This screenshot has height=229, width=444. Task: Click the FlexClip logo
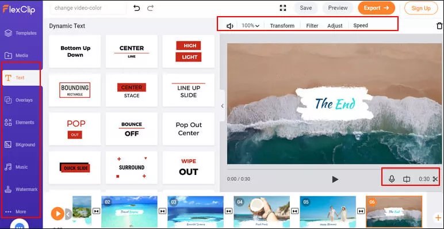(19, 9)
